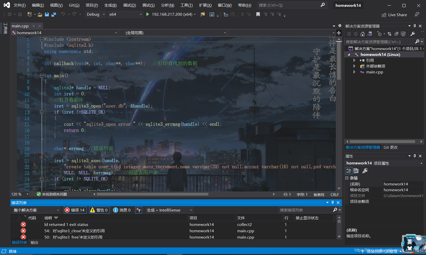Screen dimensions: 426x255
Task: Switch to the 输出 tab
Action: (34, 242)
